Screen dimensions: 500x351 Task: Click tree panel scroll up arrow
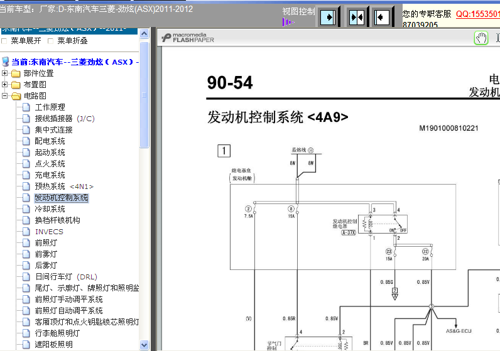(144, 34)
